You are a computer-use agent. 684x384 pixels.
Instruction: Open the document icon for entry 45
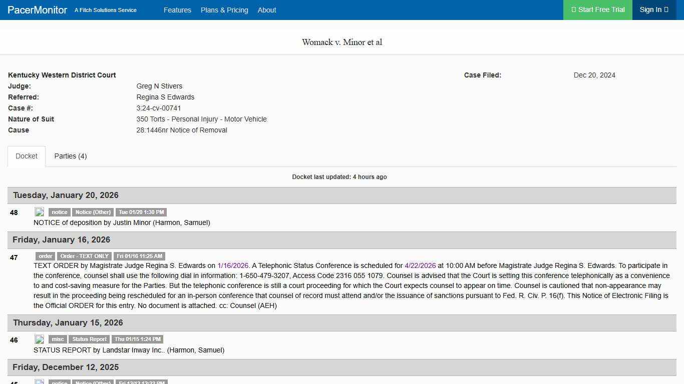pos(40,381)
